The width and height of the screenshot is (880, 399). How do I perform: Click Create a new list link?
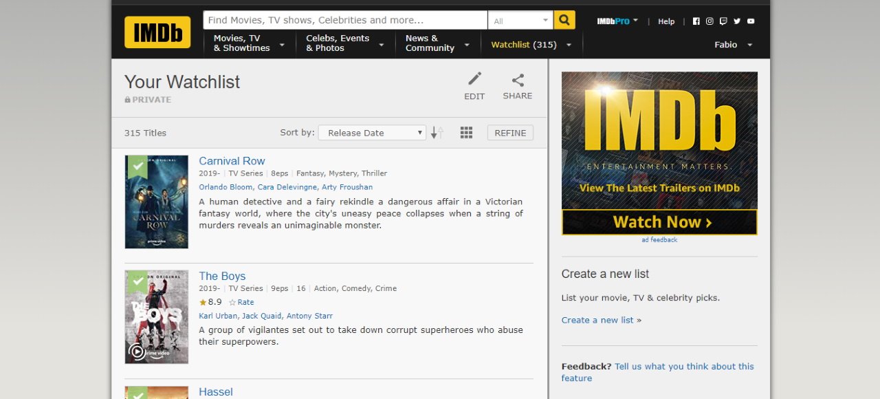[597, 320]
